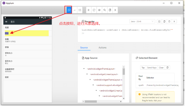The height and width of the screenshot is (106, 185).
Task: Copy attributes icon beside Clear
Action: (x=168, y=68)
